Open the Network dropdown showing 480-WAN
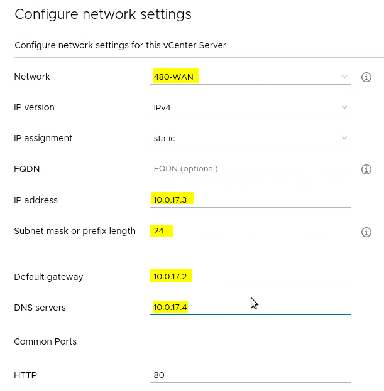384x391 pixels. [250, 77]
